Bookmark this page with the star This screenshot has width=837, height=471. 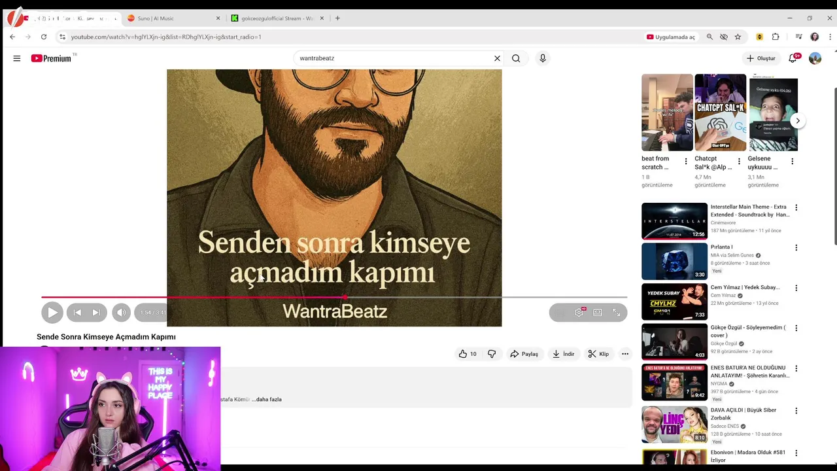738,37
